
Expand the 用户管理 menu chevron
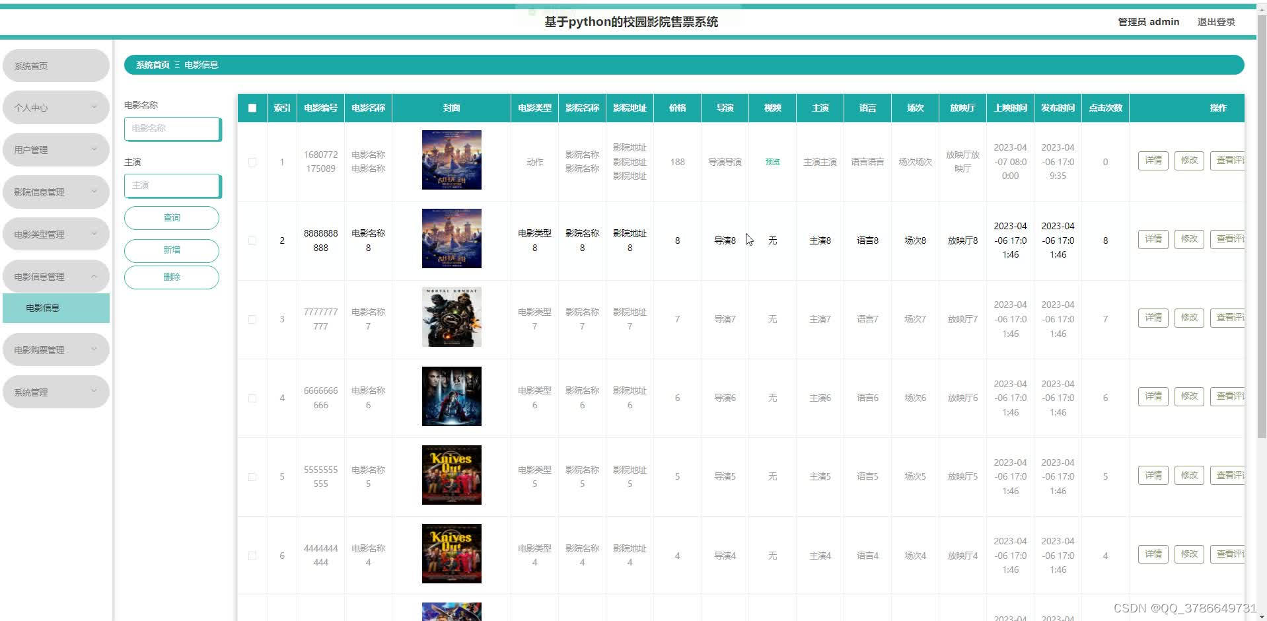[94, 149]
